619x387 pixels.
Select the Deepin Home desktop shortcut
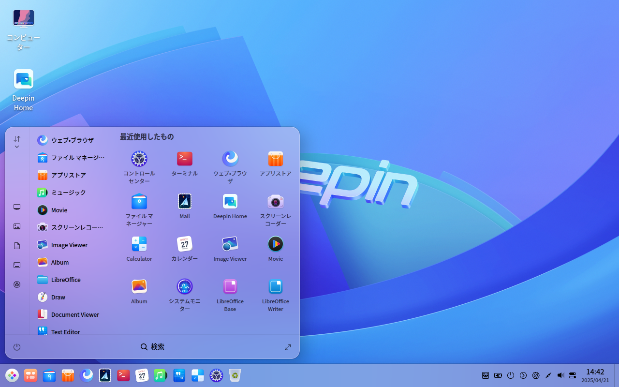(23, 90)
